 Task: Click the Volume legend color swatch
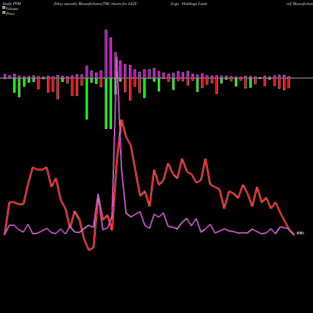(x=4, y=8)
